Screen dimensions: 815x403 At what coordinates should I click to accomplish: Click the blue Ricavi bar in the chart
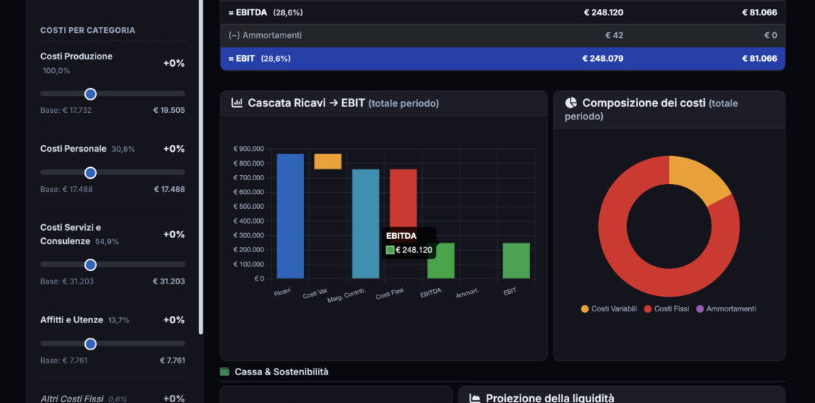290,215
